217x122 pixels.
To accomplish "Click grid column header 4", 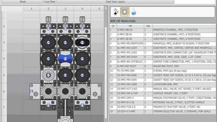I will [82, 8].
